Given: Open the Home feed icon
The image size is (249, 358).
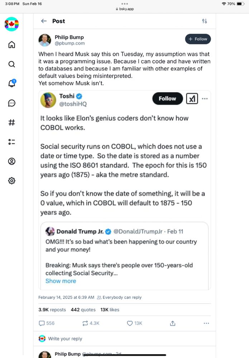Looking at the screenshot, I should [x=12, y=45].
